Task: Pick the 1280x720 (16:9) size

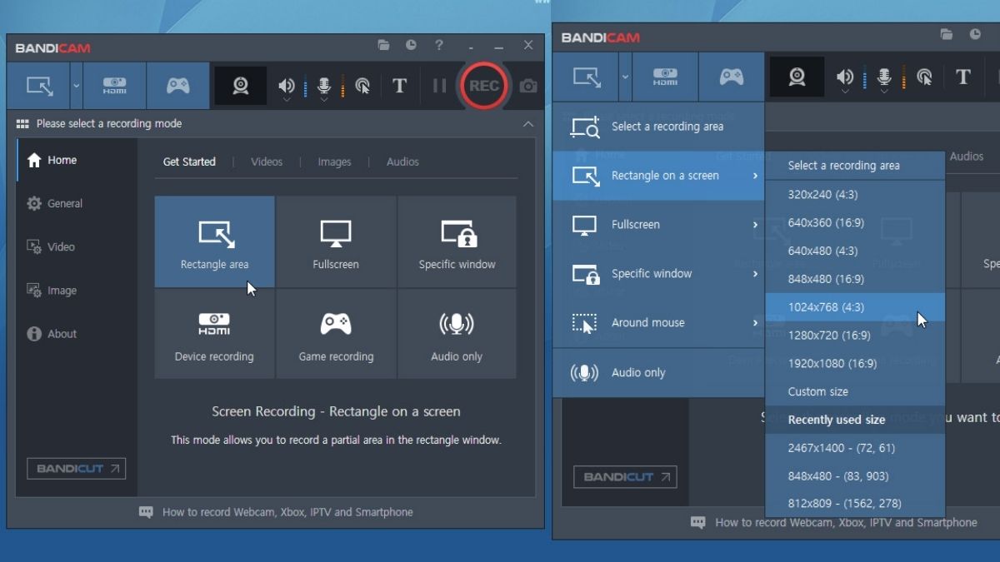Action: point(855,336)
